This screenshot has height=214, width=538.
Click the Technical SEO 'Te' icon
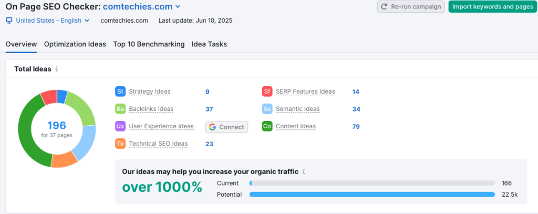click(x=120, y=144)
